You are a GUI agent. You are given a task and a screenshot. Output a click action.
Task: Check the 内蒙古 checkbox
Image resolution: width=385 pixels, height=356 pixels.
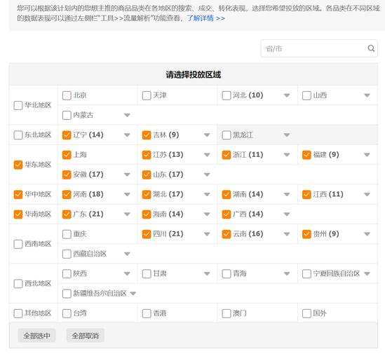[67, 115]
